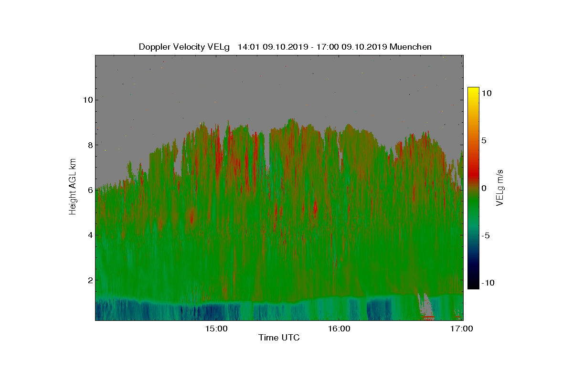Click the Height AGL km axis title

[73, 186]
